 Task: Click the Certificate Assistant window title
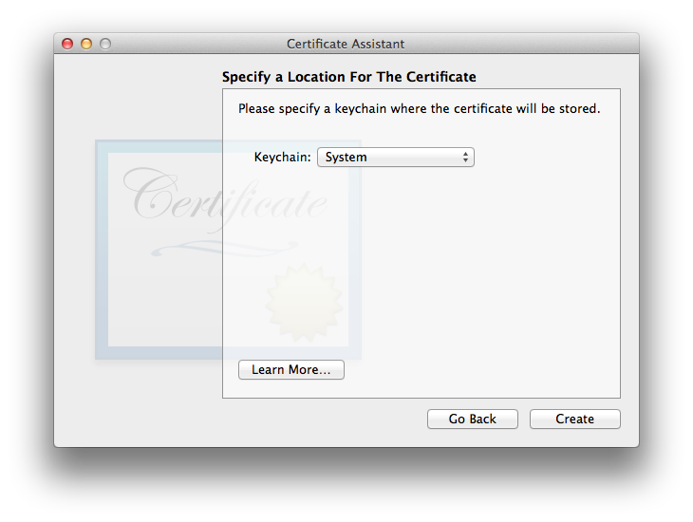click(346, 44)
